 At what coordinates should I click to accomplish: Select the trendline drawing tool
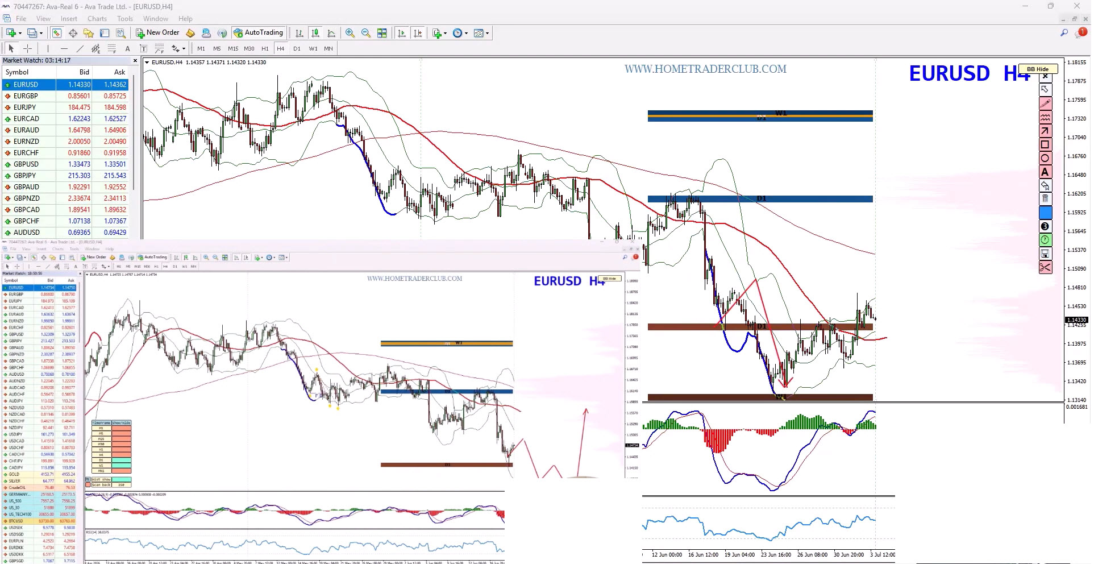point(80,48)
